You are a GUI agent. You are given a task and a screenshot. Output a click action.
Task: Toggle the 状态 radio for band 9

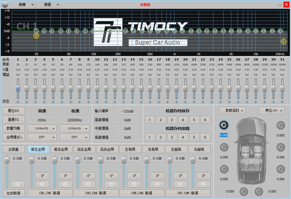tap(88, 102)
